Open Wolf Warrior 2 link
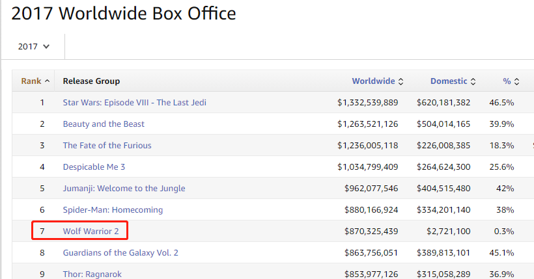Viewport: 534px width, 279px height. tap(91, 231)
